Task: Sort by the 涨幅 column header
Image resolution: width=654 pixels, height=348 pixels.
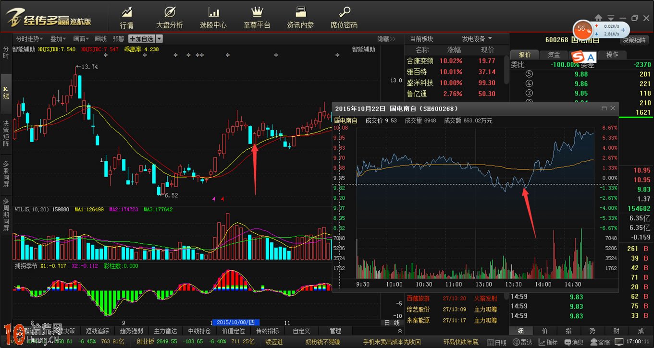Action: [x=455, y=50]
